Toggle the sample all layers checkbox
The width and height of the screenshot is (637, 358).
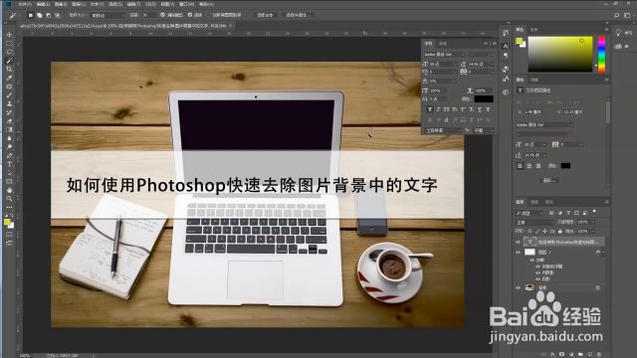(208, 15)
